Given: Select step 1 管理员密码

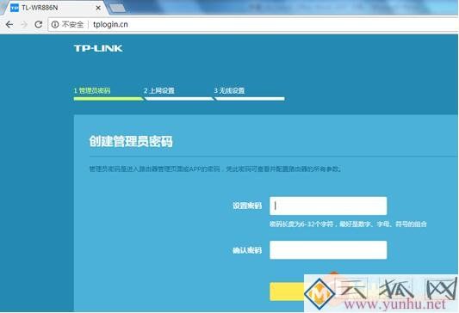Looking at the screenshot, I should (92, 91).
